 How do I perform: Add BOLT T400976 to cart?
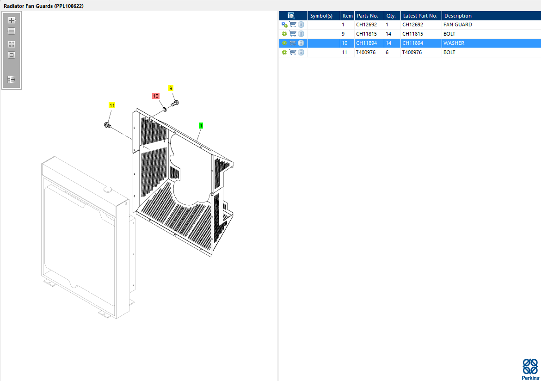[293, 52]
